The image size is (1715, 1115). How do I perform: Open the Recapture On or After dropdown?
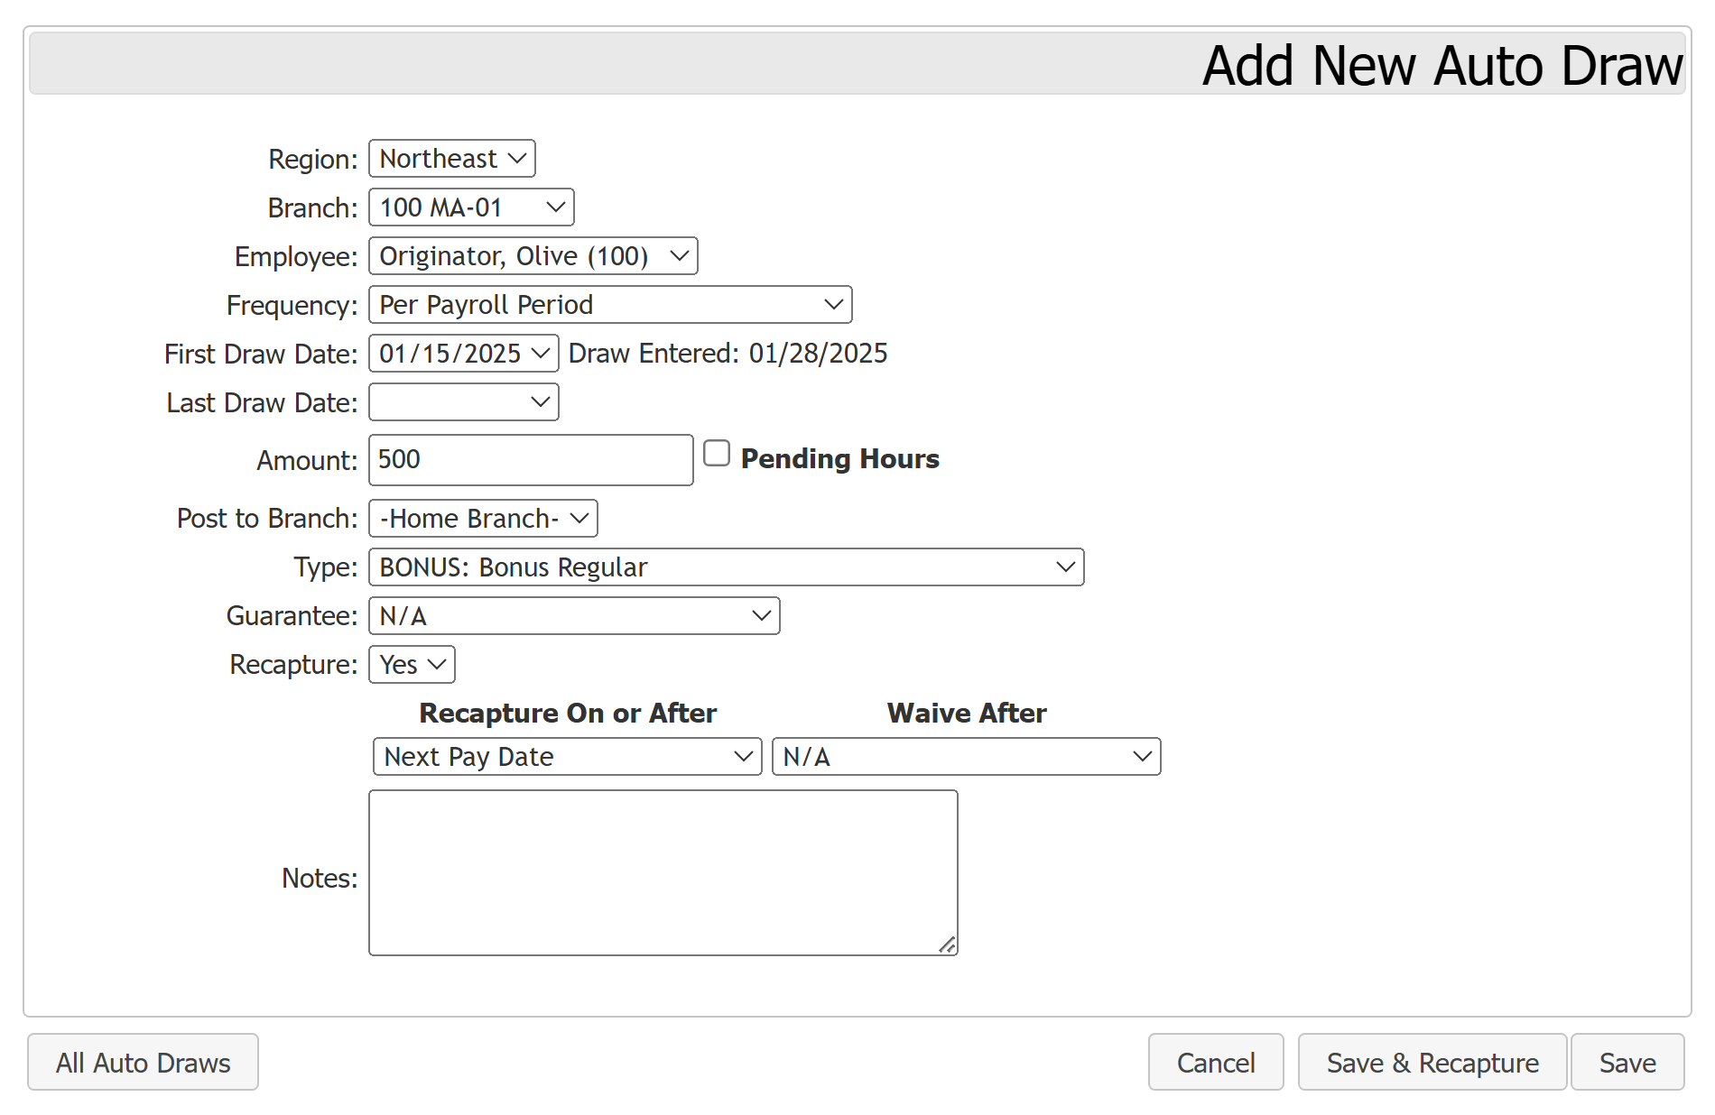(x=568, y=757)
